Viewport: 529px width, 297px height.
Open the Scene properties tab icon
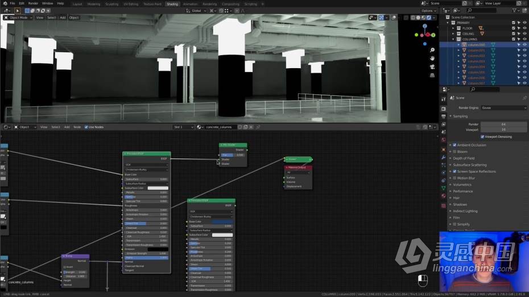click(443, 132)
